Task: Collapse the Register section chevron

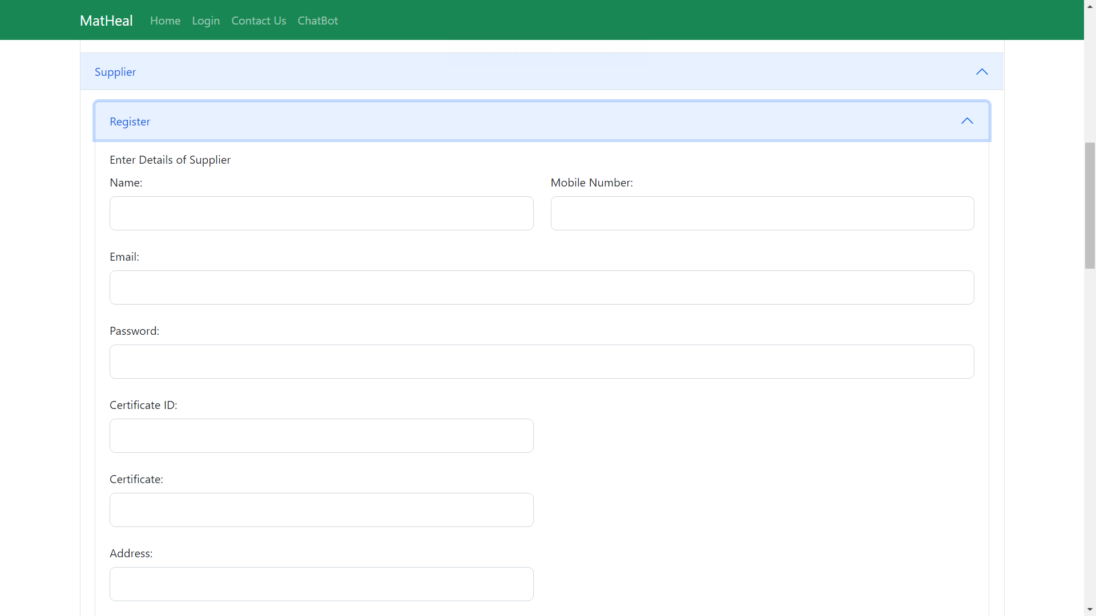Action: 966,121
